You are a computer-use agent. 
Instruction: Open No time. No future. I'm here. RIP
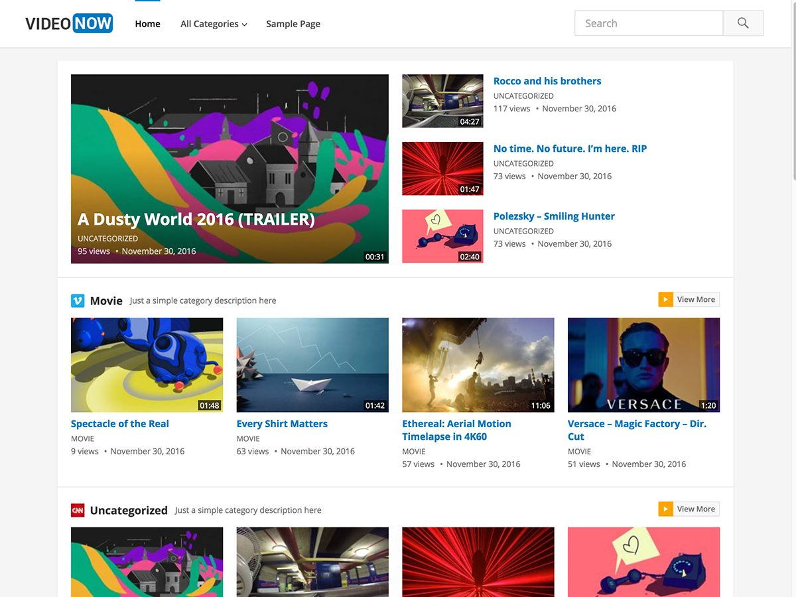(x=570, y=149)
